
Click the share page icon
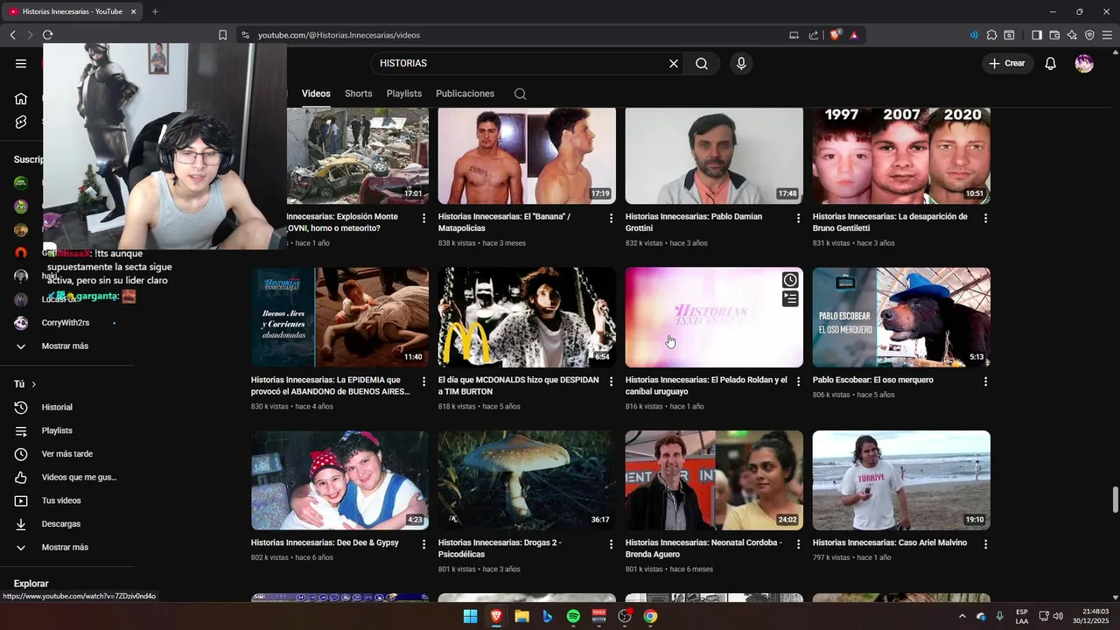click(x=814, y=35)
